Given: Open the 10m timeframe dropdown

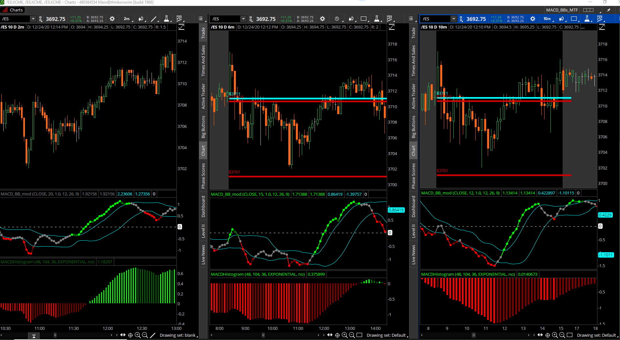Looking at the screenshot, I should [x=548, y=19].
